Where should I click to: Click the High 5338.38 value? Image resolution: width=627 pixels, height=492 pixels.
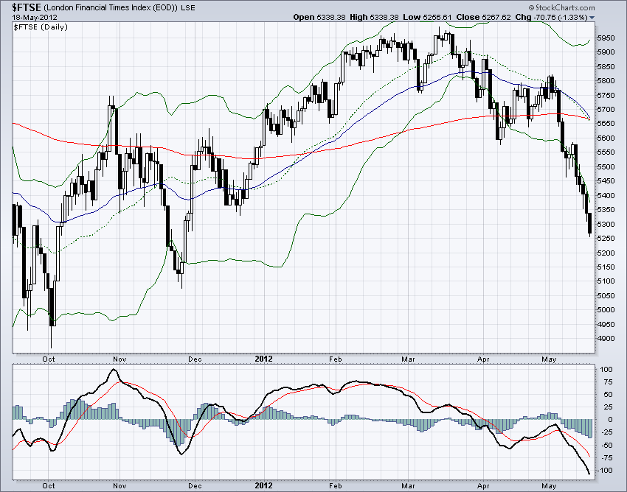[374, 17]
